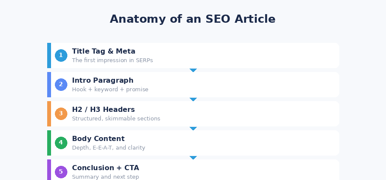Click the green color bar beside Body Content
386x180 pixels.
coord(49,143)
